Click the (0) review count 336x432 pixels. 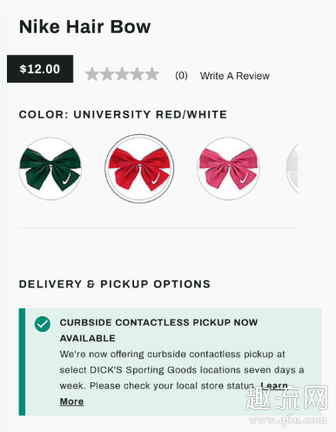181,76
